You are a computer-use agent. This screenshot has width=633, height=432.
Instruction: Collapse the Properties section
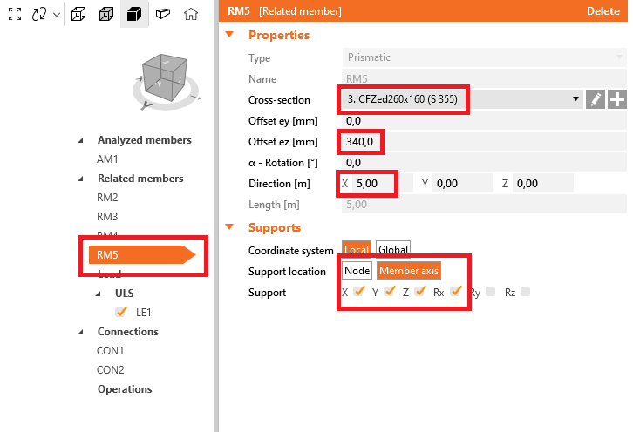229,35
